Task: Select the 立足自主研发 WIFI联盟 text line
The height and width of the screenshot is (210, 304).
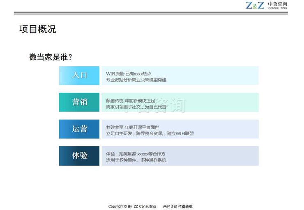Action: click(150, 133)
